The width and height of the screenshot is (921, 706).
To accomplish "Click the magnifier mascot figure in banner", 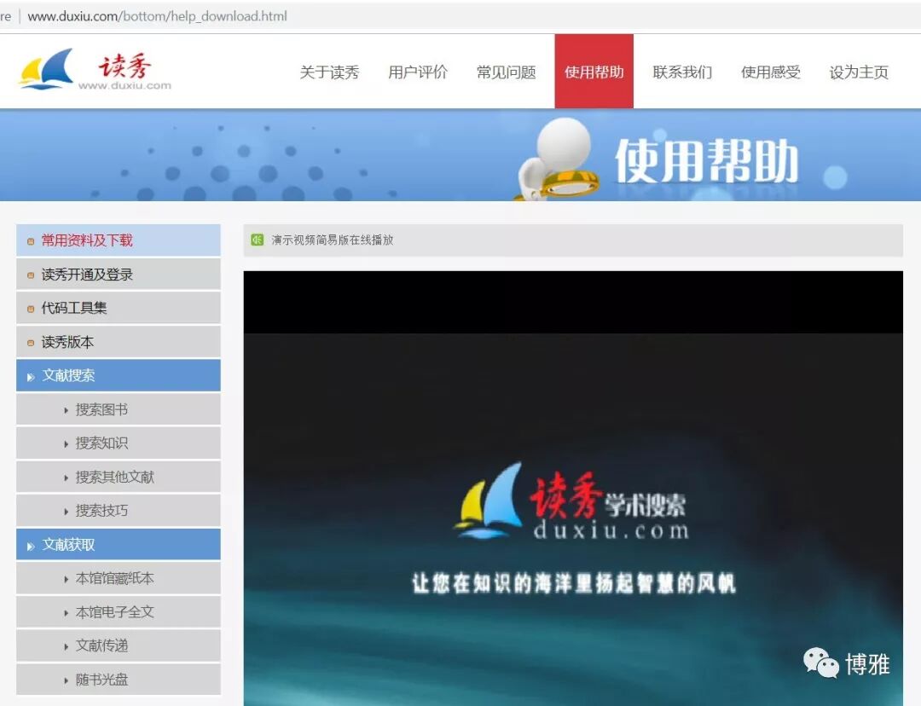I will [556, 158].
